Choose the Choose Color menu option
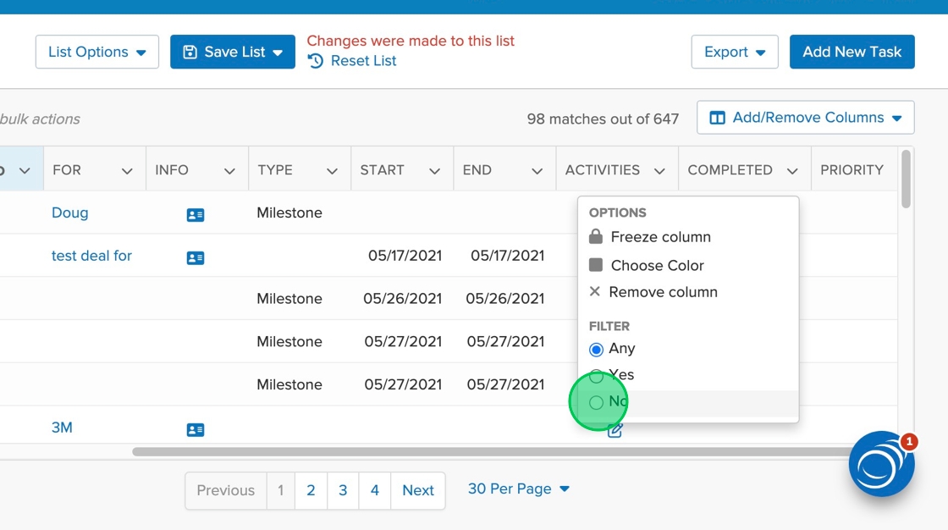 coord(657,265)
